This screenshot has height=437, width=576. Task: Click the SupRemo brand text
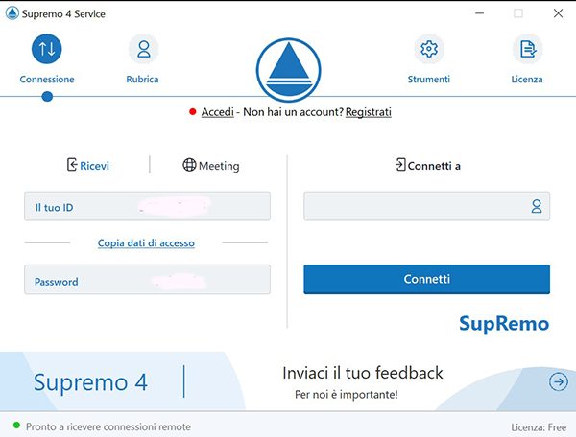(504, 324)
